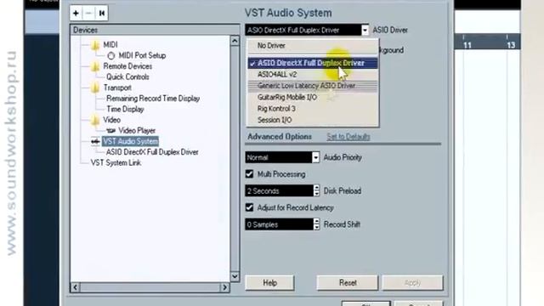
Task: Click the plus add device button
Action: [76, 14]
